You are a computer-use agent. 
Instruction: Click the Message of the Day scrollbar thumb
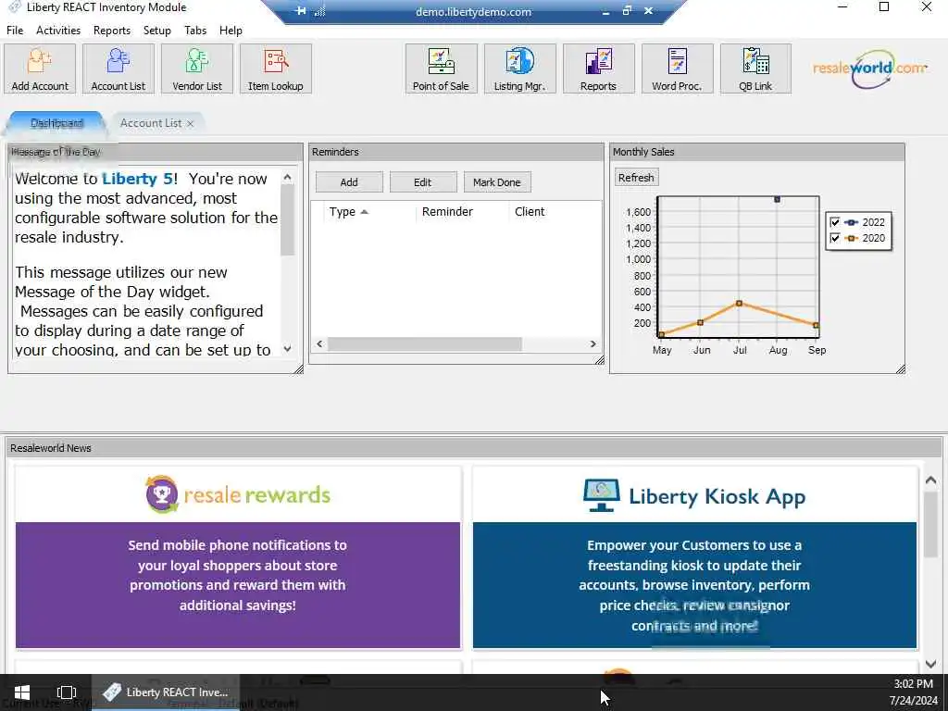[x=287, y=218]
